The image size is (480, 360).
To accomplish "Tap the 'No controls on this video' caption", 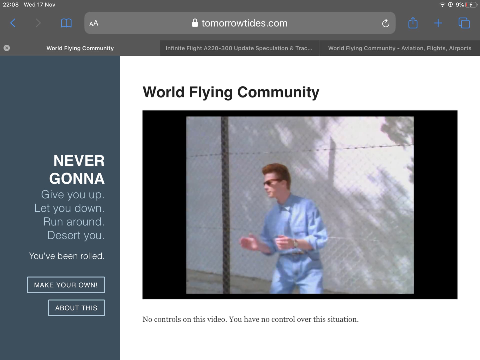I will 250,319.
